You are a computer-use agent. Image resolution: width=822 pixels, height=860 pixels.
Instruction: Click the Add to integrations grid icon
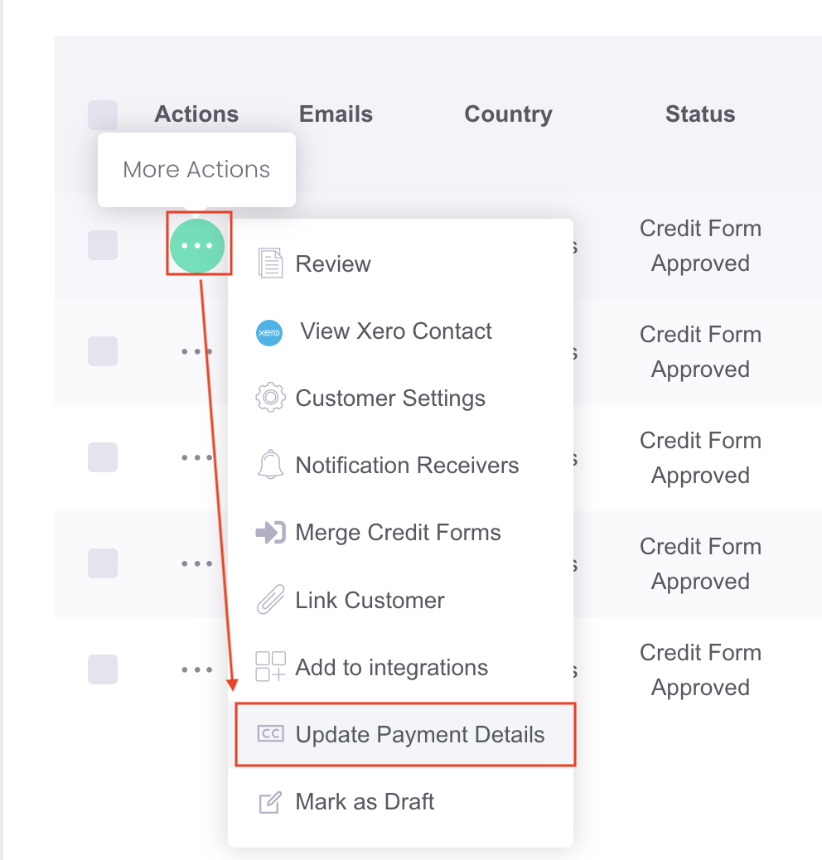(268, 666)
